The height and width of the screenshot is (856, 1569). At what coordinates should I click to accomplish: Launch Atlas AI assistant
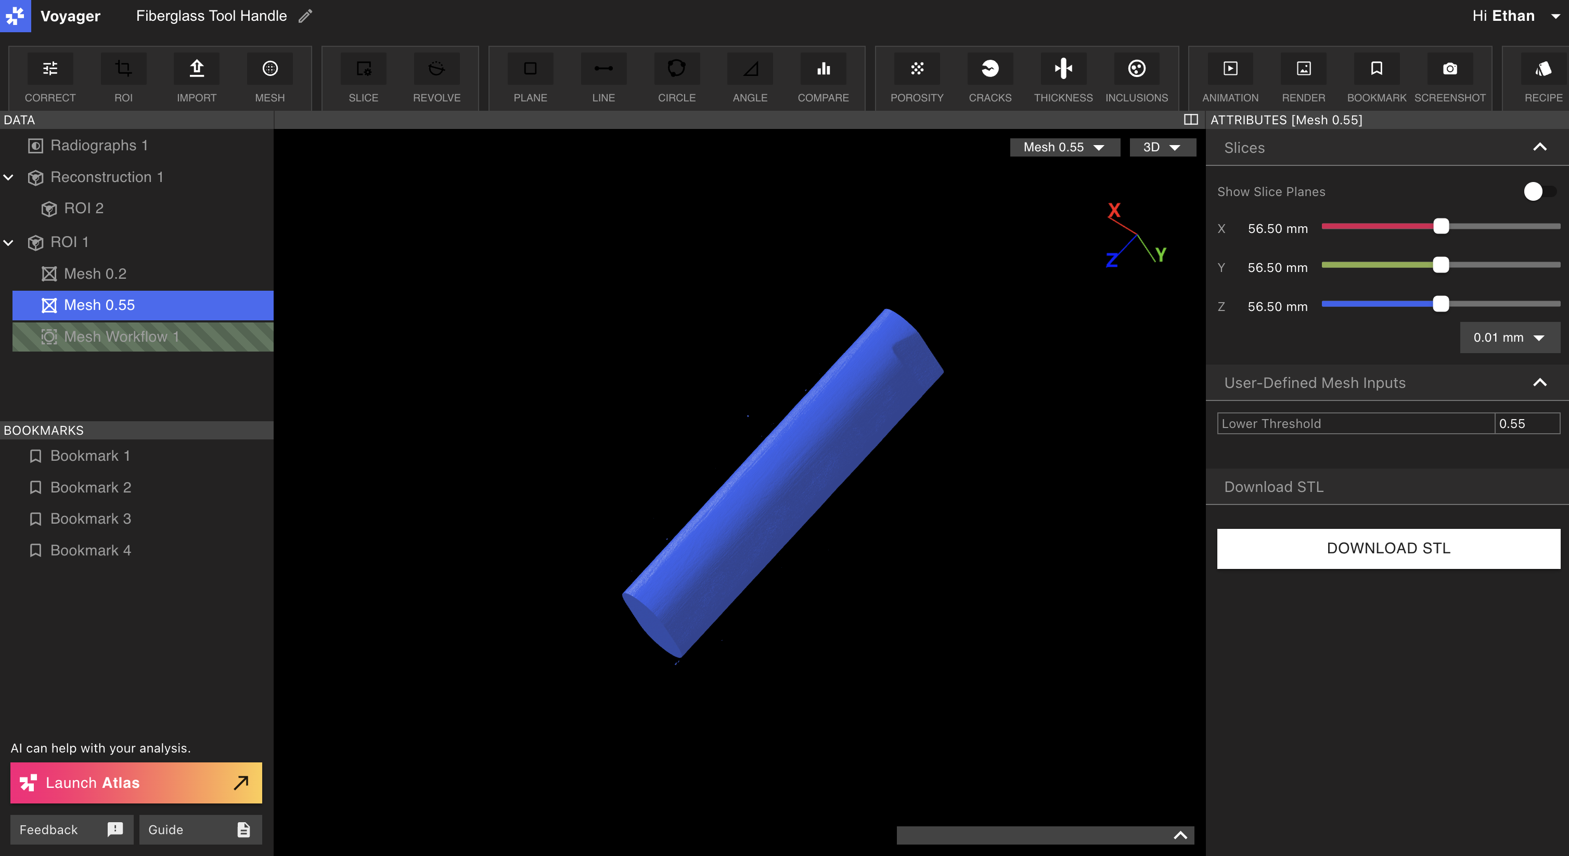pos(136,782)
